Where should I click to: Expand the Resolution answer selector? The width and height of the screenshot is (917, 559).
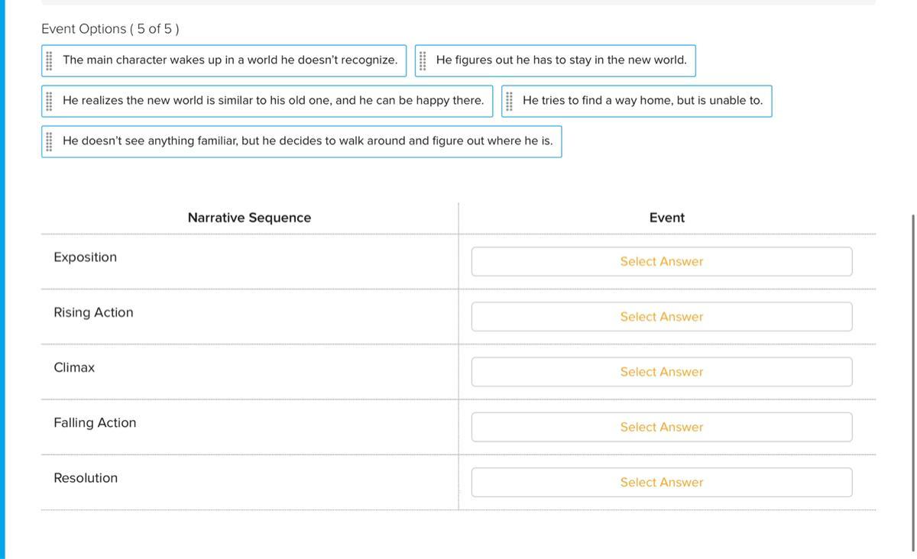click(x=661, y=483)
